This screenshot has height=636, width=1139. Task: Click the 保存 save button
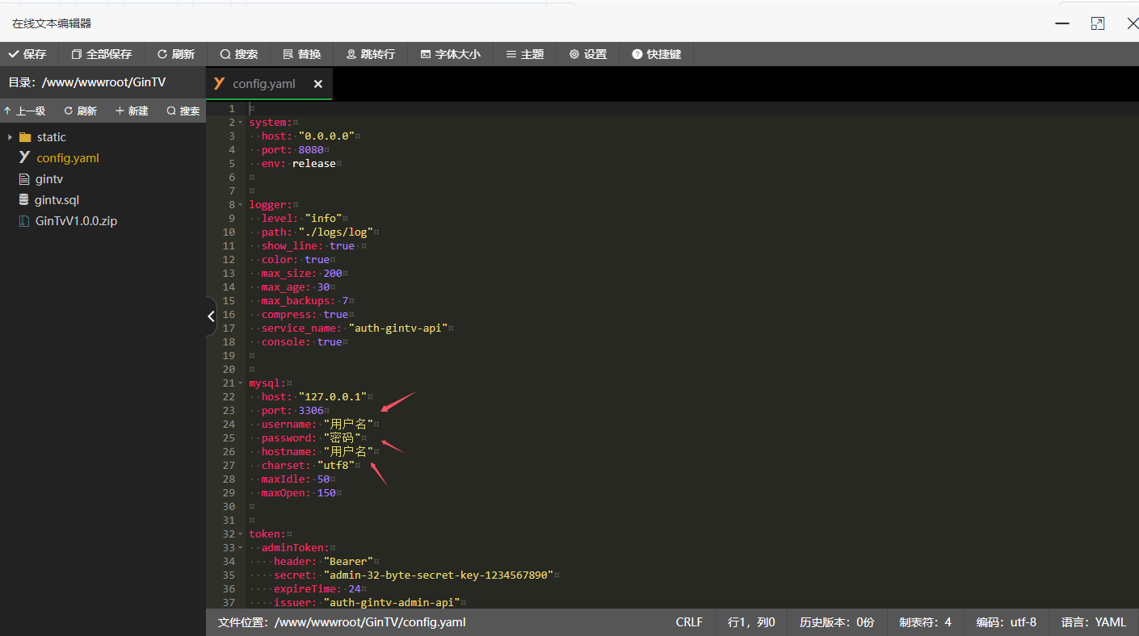(x=27, y=54)
